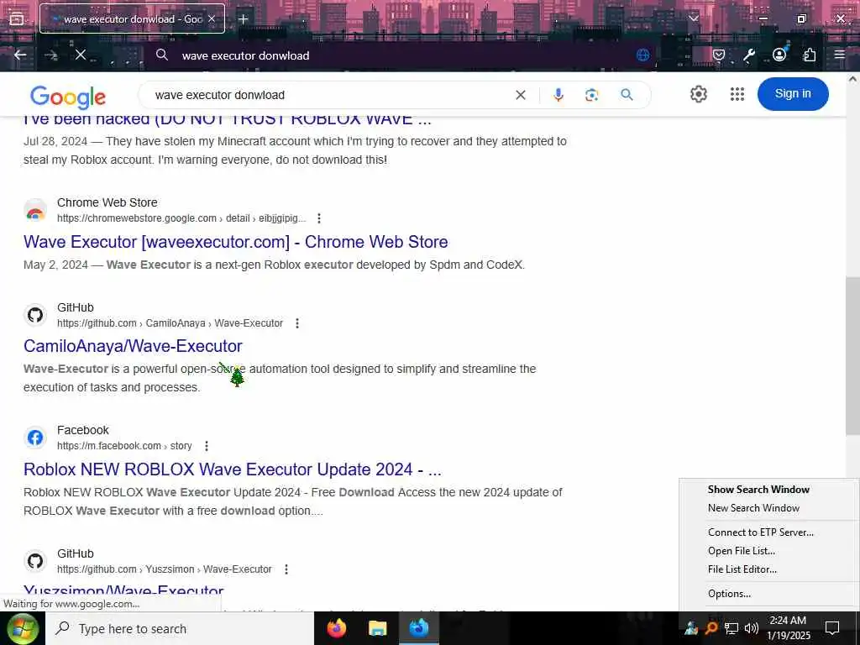This screenshot has width=860, height=645.
Task: Choose Options in the tray context menu
Action: pyautogui.click(x=729, y=594)
